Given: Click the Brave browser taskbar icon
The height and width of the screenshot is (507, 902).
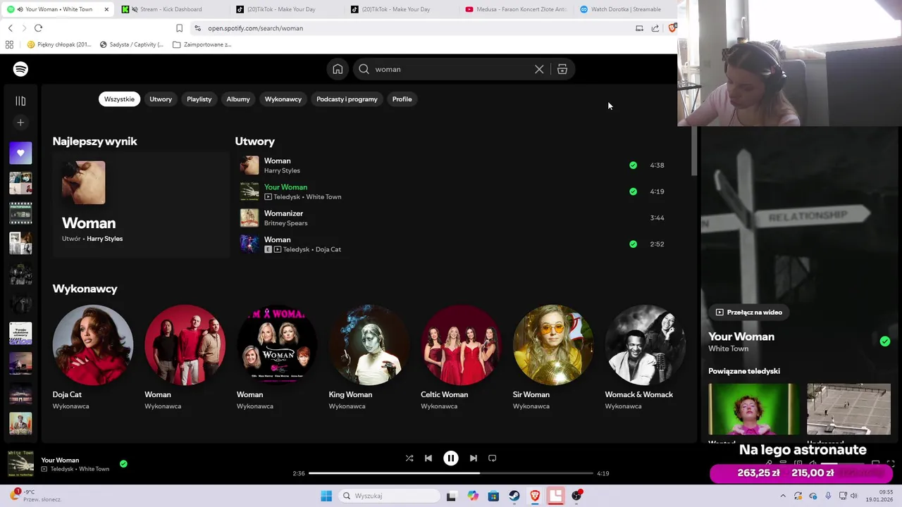Looking at the screenshot, I should 535,496.
